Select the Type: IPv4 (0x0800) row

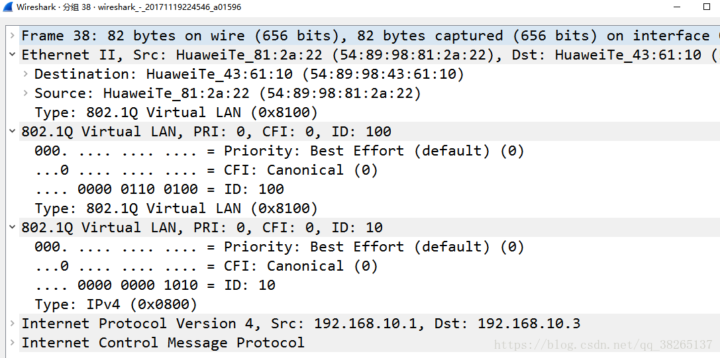(116, 304)
